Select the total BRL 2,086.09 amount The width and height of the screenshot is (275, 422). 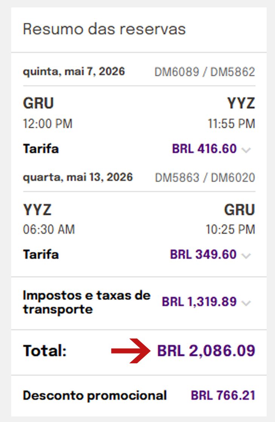[x=206, y=351]
